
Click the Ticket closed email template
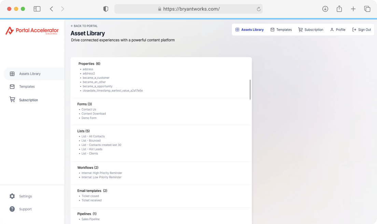90,196
